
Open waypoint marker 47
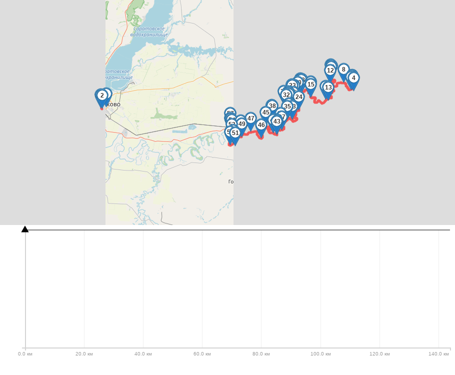coord(250,118)
